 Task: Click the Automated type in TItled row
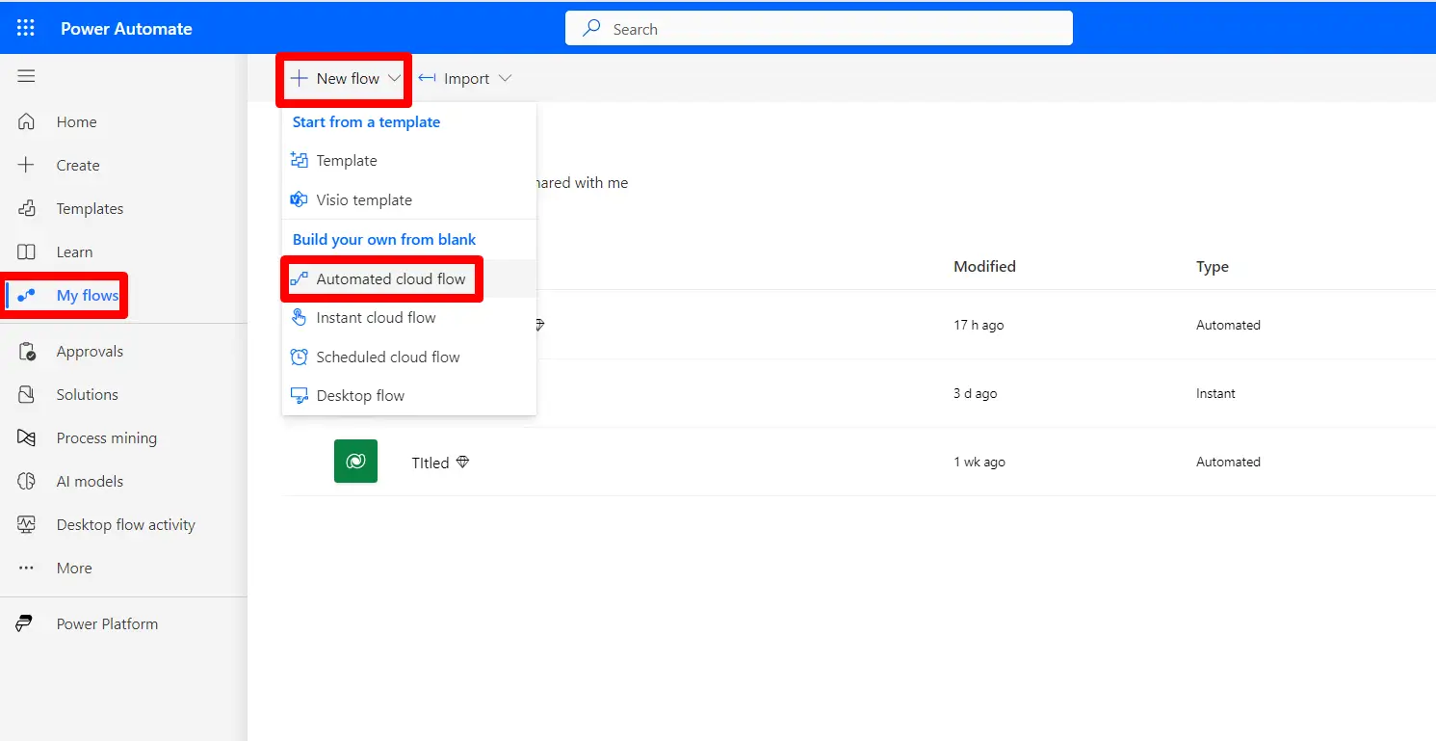pyautogui.click(x=1228, y=462)
